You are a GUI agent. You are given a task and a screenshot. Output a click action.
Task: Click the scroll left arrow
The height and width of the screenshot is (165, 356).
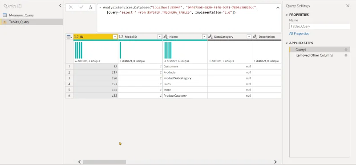pos(80,162)
